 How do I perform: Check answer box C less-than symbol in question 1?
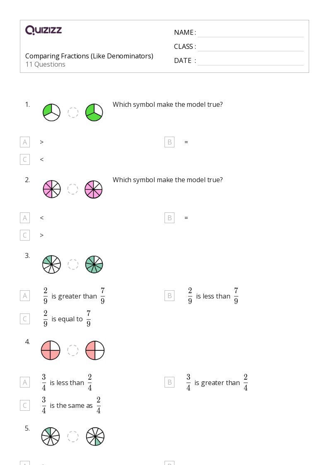tap(25, 159)
